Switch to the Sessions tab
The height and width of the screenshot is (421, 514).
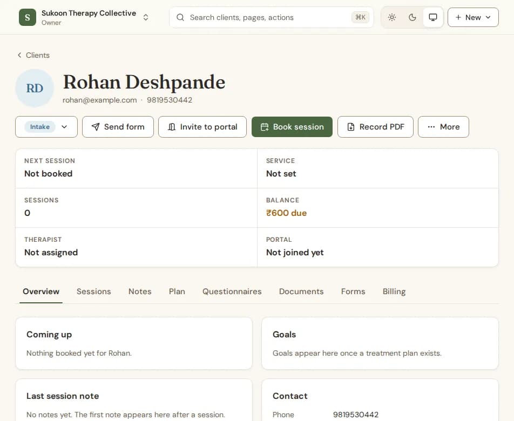[94, 291]
